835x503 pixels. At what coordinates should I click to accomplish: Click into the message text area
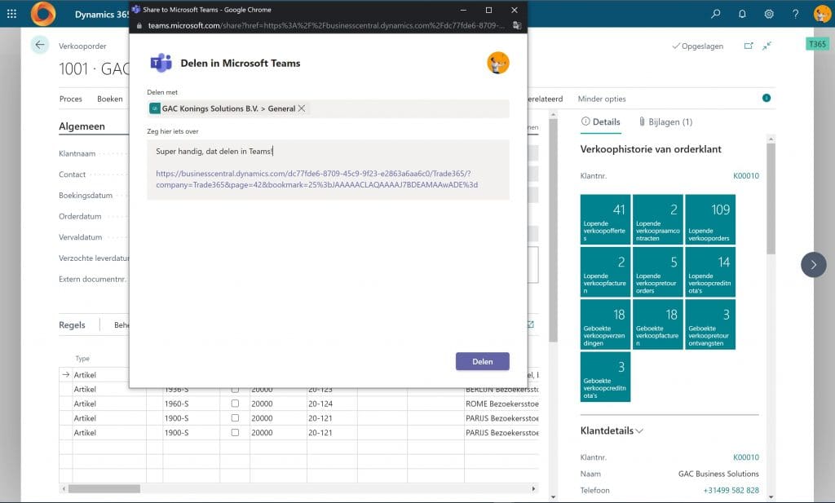click(x=328, y=170)
